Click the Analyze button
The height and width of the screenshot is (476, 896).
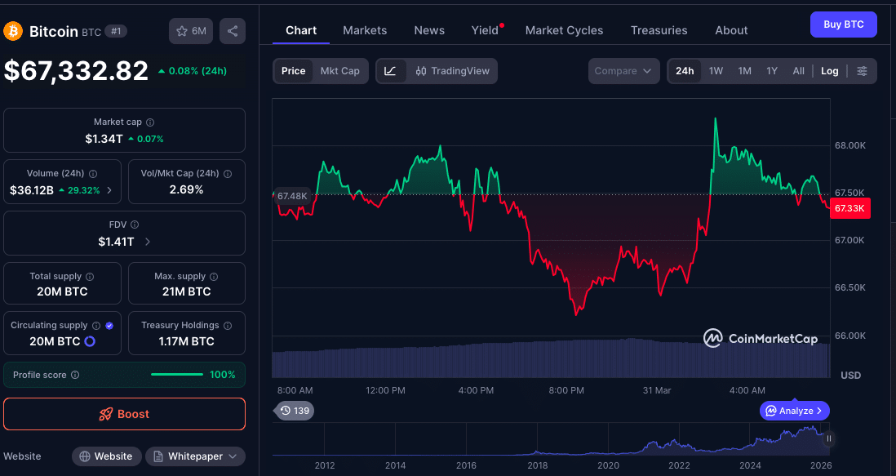pos(794,411)
